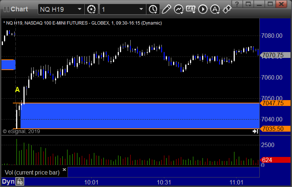This screenshot has height=187, width=292.
Task: Toggle the Dyn dynamic mode button
Action: [x=8, y=182]
